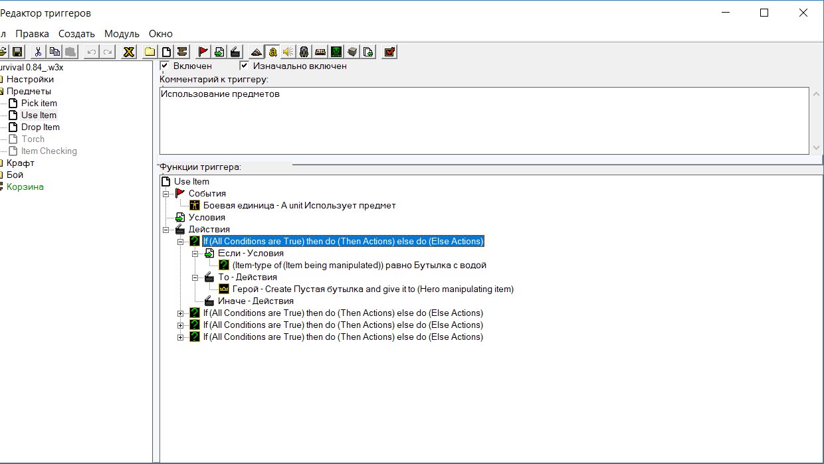824x464 pixels.
Task: Select the Use Item root in functions tree
Action: [191, 182]
